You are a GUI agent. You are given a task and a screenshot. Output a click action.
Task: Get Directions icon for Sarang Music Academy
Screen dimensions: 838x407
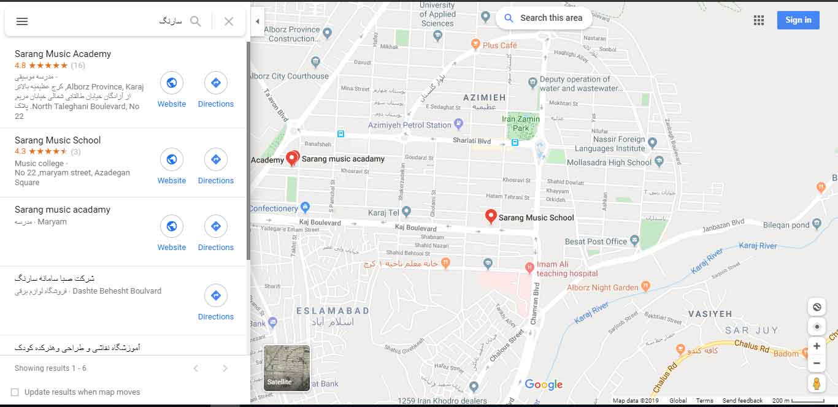pos(216,83)
